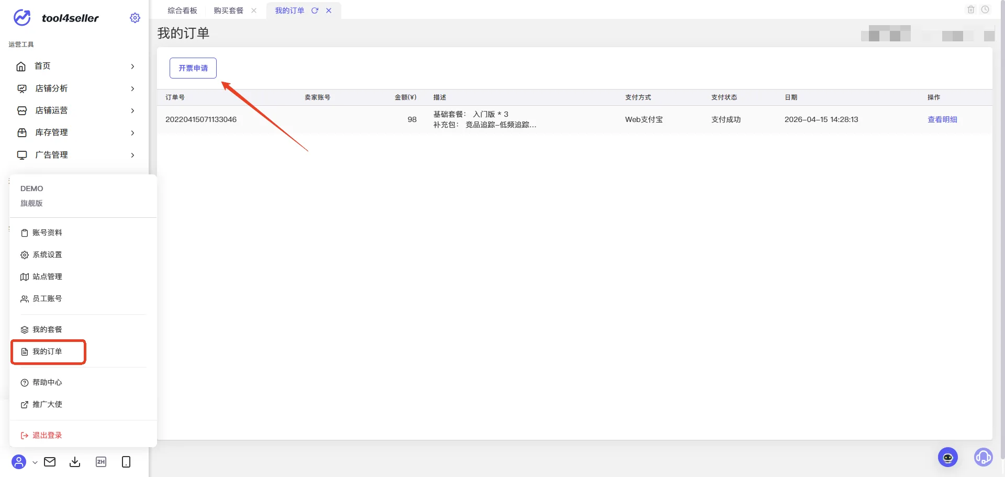Screen dimensions: 1005x477
Task: Click the 支付状态 column header
Action: 724,97
